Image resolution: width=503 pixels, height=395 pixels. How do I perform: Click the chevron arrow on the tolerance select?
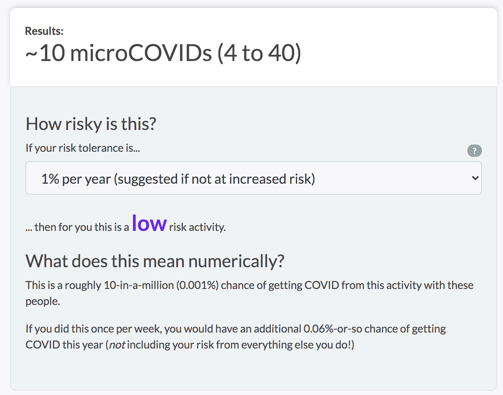pos(475,178)
